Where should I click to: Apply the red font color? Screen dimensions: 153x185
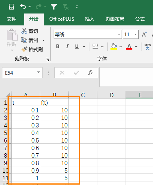pyautogui.click(x=129, y=46)
